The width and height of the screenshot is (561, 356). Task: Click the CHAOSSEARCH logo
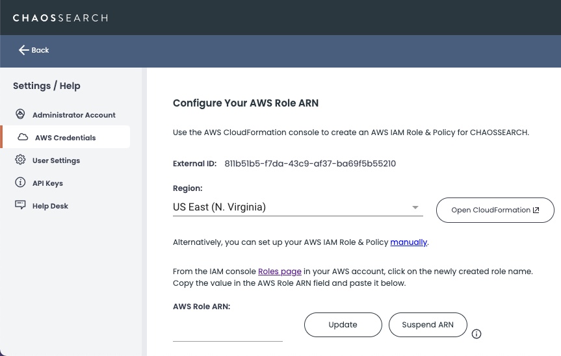[x=60, y=18]
